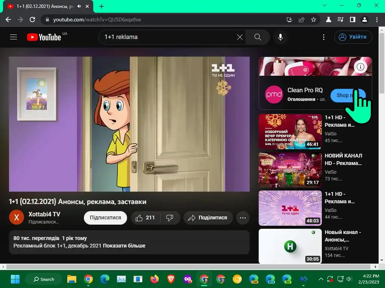
Task: Open a new tab with plus button
Action: coord(102,6)
